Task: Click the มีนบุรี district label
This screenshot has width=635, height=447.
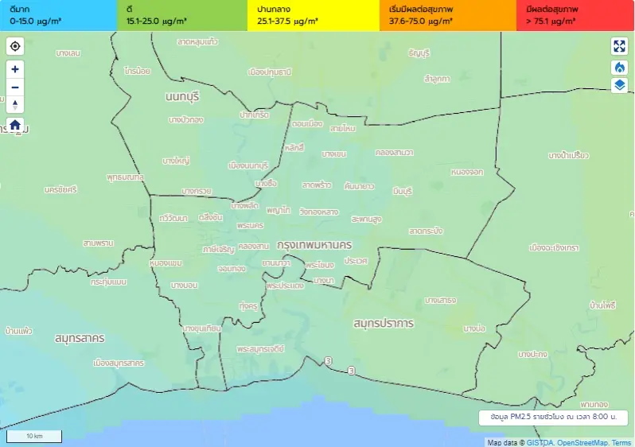Action: pos(402,191)
